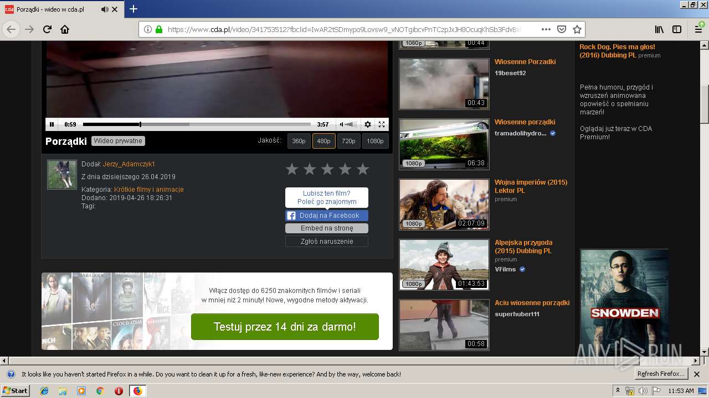
Task: Mute the video player volume icon
Action: (x=342, y=124)
